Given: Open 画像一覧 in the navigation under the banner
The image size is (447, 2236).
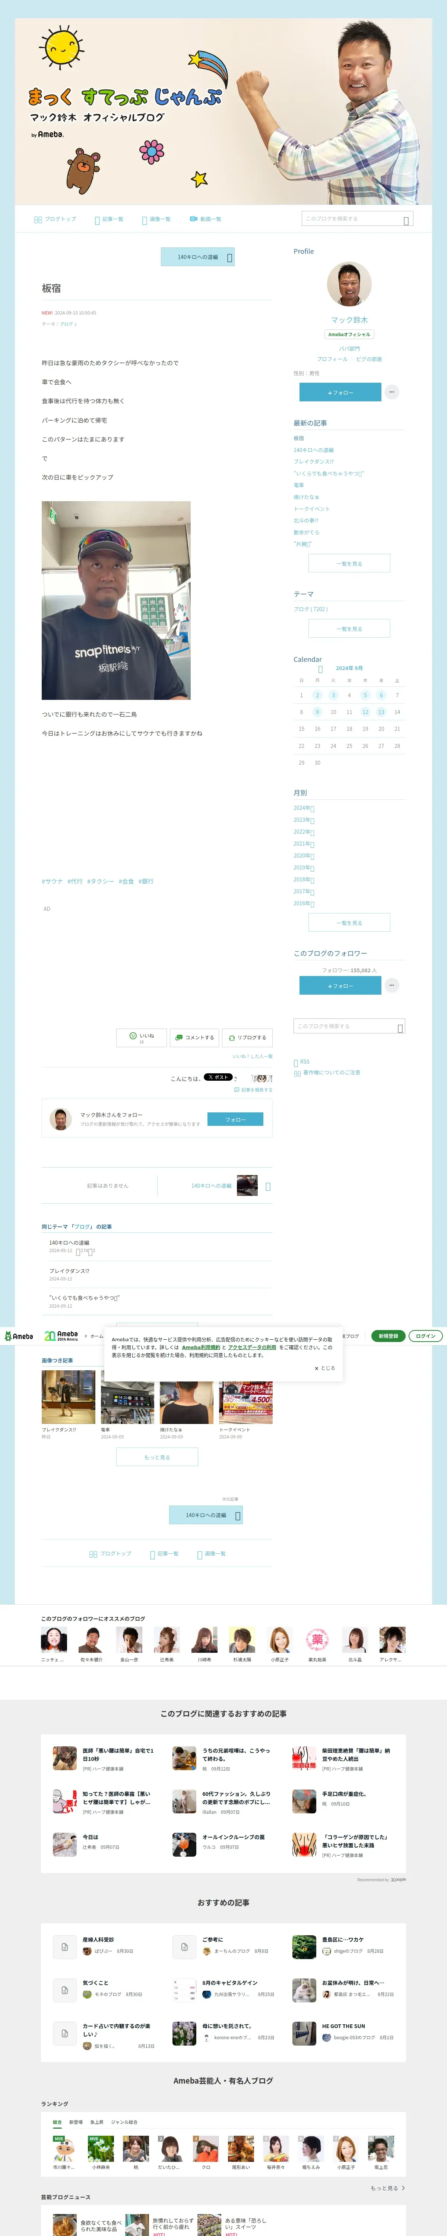Looking at the screenshot, I should 156,219.
